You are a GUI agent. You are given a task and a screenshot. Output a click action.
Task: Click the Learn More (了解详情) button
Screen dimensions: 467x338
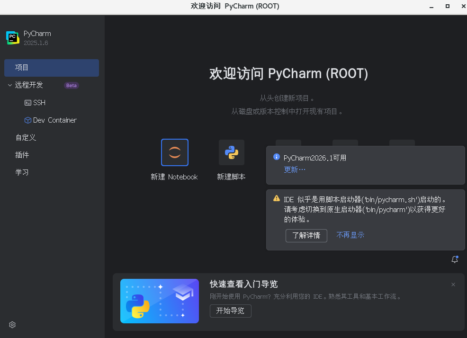pyautogui.click(x=306, y=236)
